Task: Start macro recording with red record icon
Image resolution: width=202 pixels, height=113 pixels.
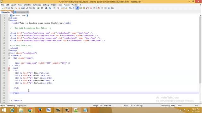Action: click(99, 8)
